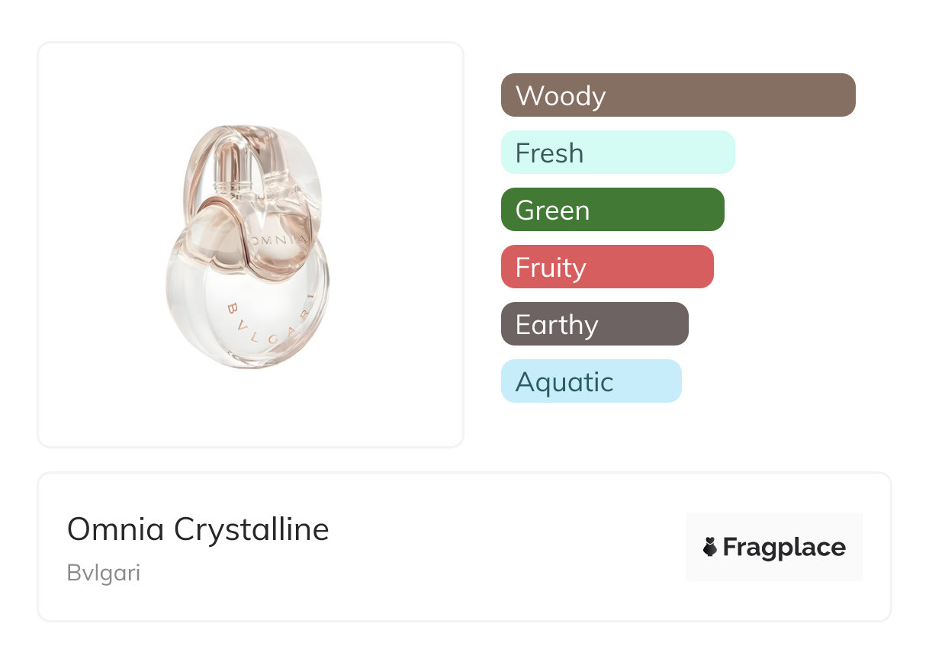Select the Fresh accord bar

617,153
